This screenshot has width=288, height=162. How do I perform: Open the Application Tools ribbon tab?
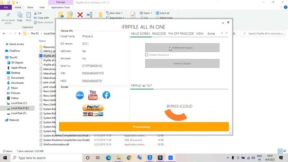[60, 7]
